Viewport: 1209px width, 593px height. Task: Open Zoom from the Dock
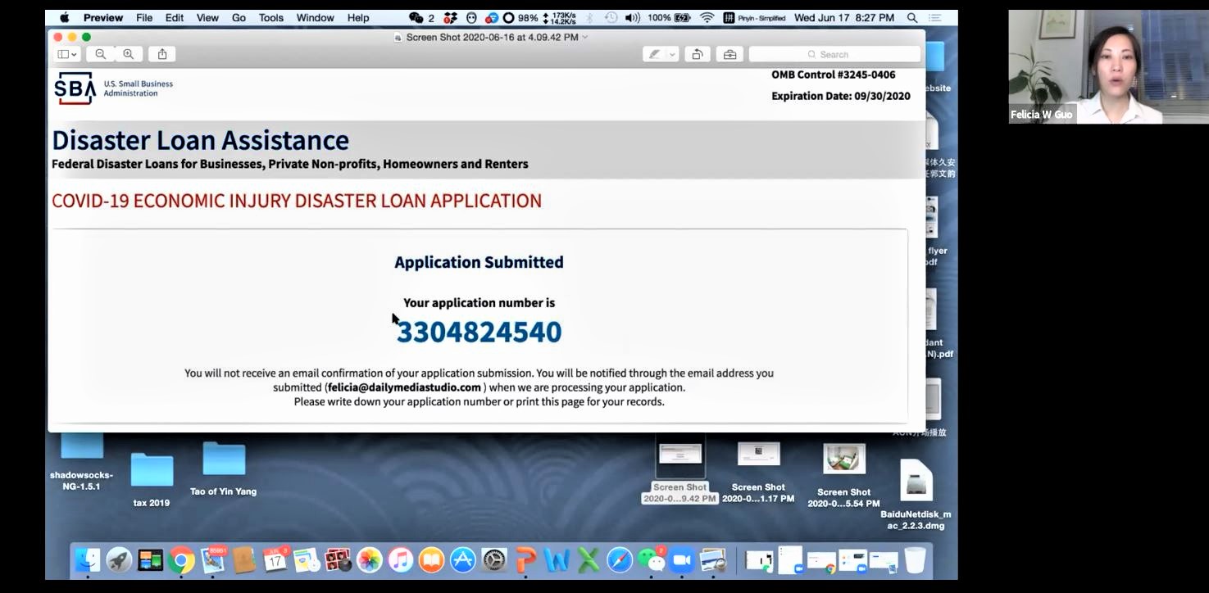click(682, 560)
